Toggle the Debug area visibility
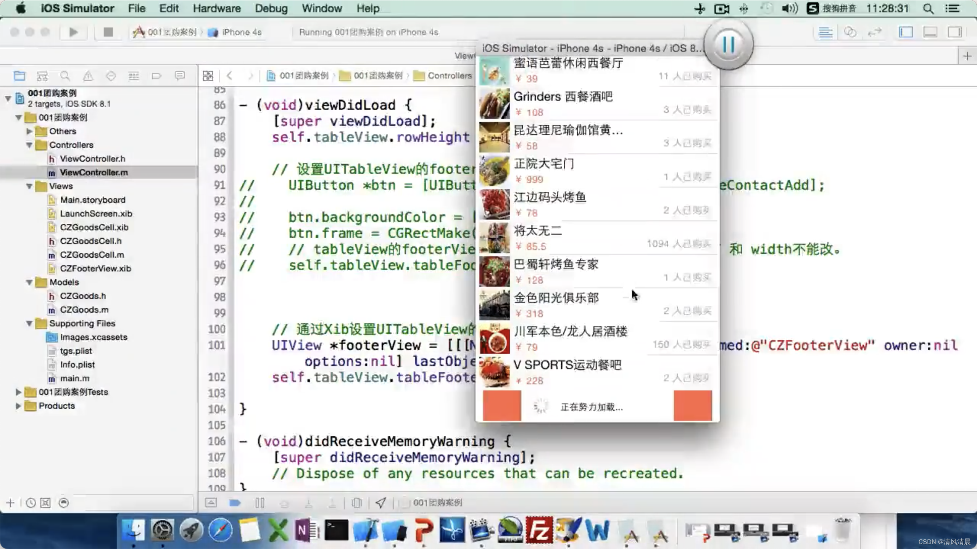Screen dimensions: 977x549 [x=930, y=32]
